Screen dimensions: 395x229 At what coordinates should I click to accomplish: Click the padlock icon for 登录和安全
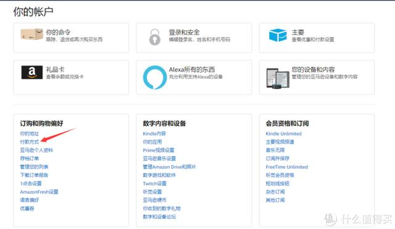(x=155, y=37)
